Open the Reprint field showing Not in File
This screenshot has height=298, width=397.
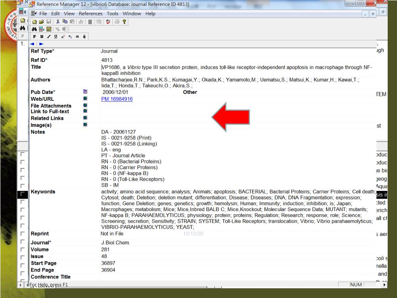(x=112, y=234)
